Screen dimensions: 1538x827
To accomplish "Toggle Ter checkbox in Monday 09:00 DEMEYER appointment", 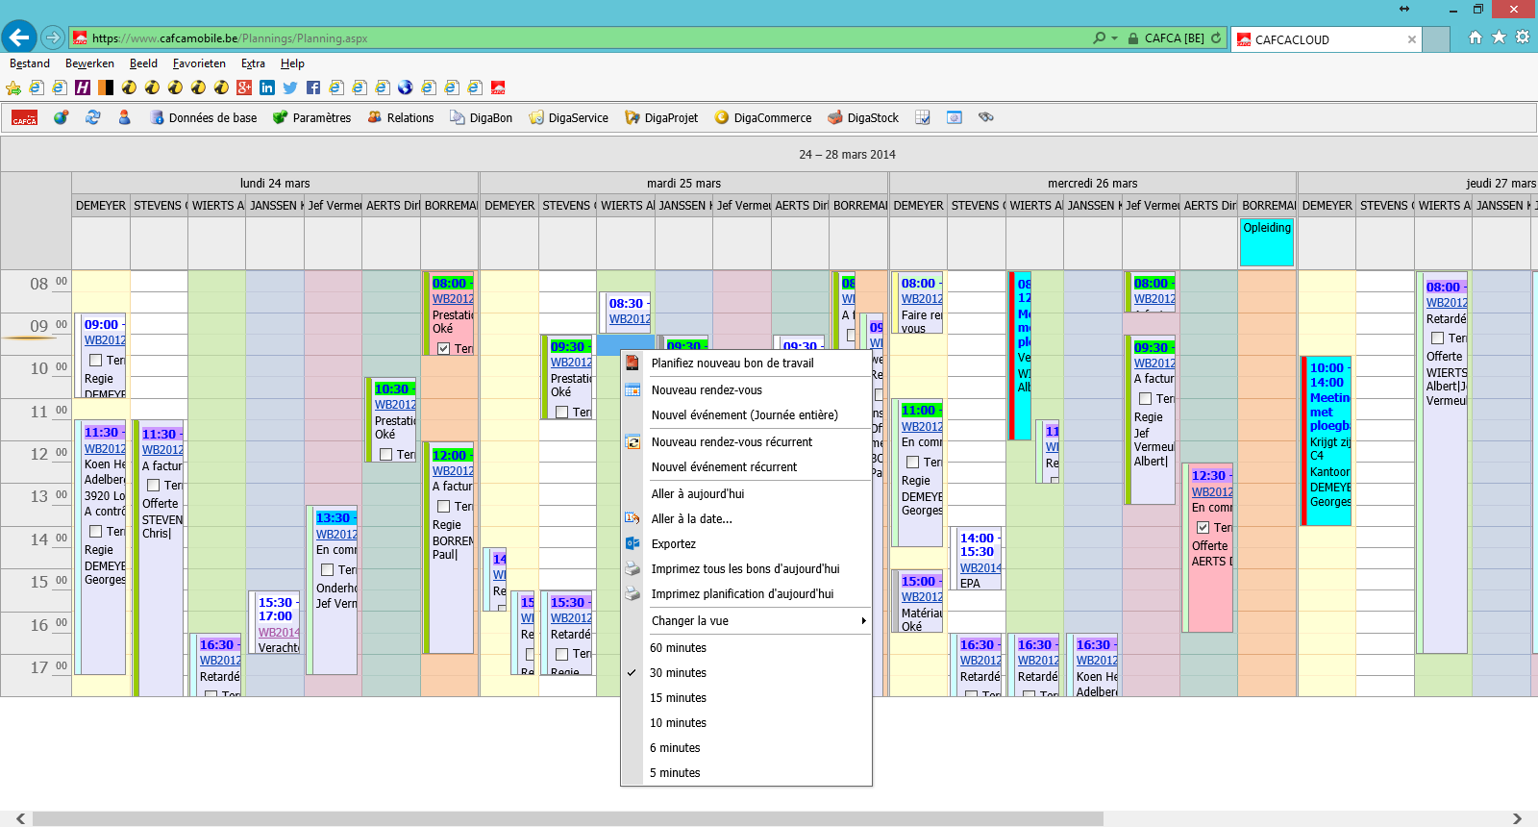I will (x=95, y=361).
